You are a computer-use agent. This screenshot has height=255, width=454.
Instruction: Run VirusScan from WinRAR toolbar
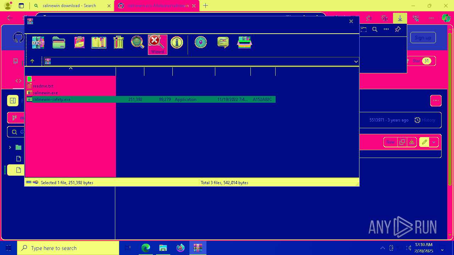201,42
